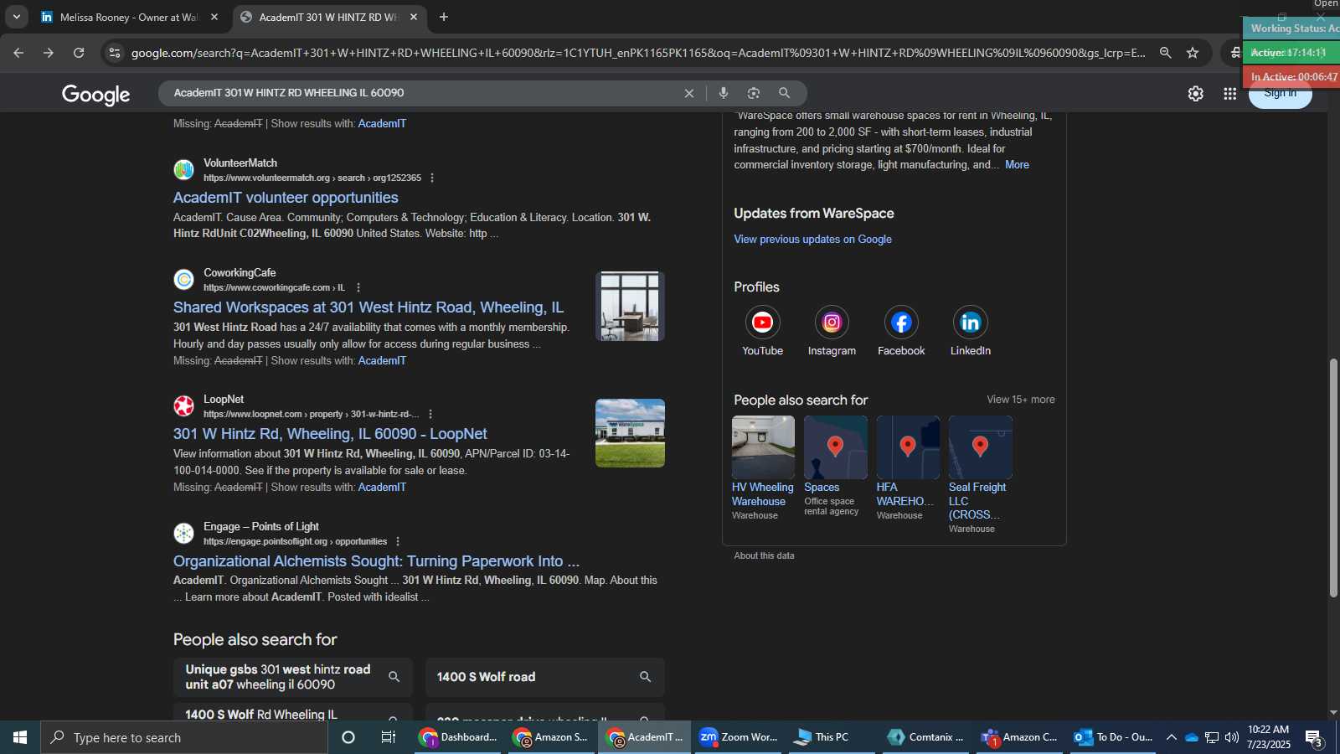Open Seal Freight LLC place card
This screenshot has height=754, width=1340.
pyautogui.click(x=980, y=475)
